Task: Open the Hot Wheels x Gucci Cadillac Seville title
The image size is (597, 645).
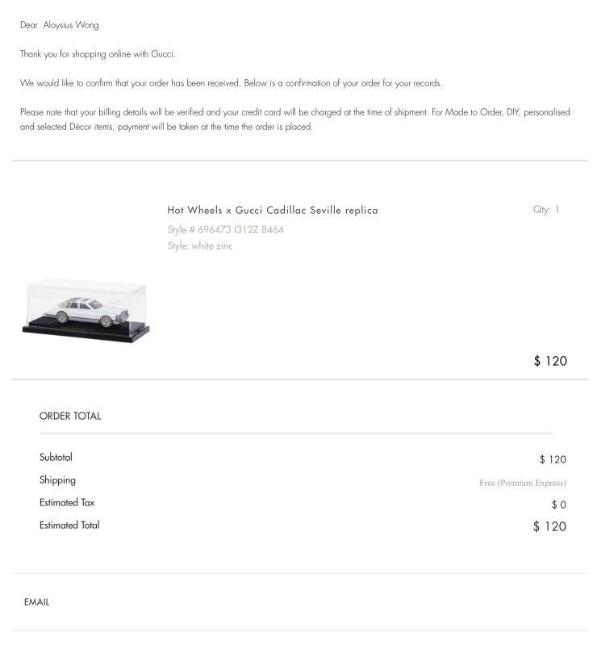Action: [x=273, y=210]
